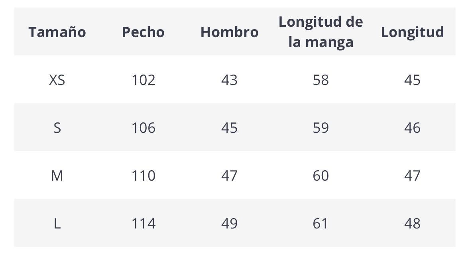Image resolution: width=470 pixels, height=256 pixels.
Task: Click the L sleeve length value 61
Action: [x=321, y=224]
